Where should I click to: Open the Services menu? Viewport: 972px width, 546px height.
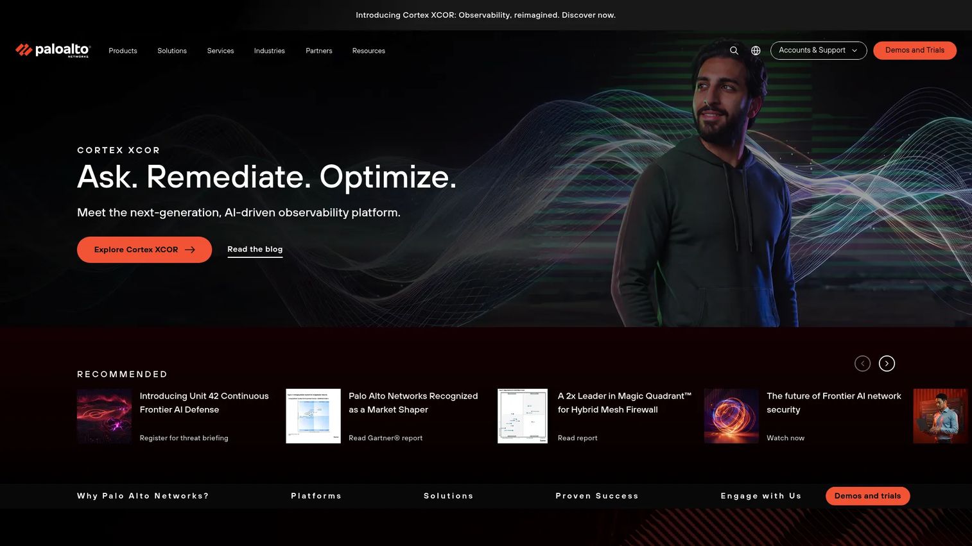220,51
